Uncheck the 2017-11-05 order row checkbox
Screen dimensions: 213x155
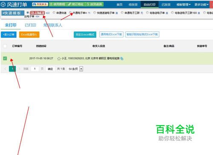[x=5, y=58]
